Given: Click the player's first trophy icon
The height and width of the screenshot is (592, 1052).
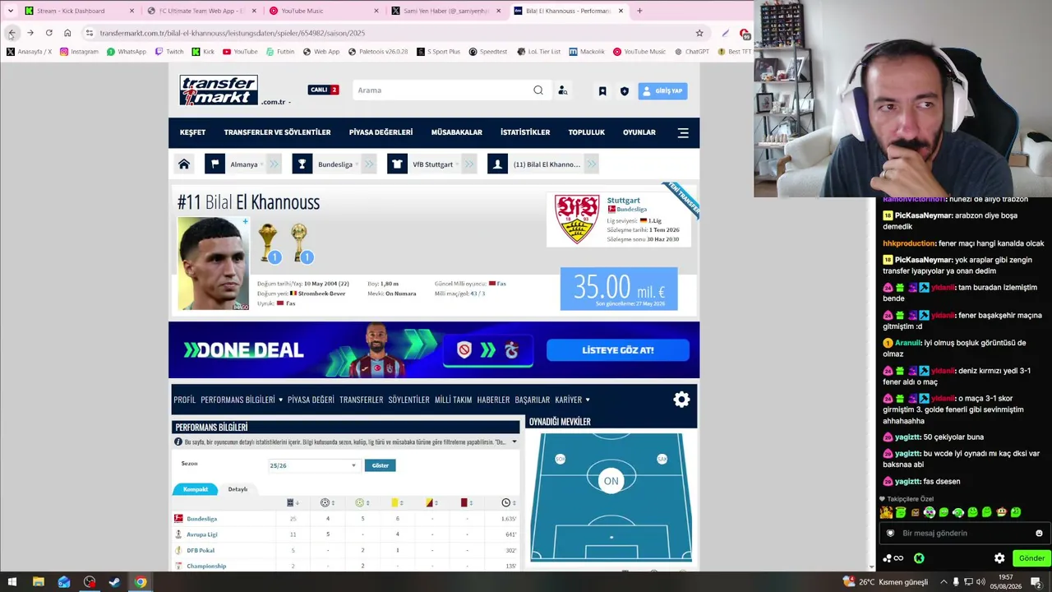Looking at the screenshot, I should point(268,243).
